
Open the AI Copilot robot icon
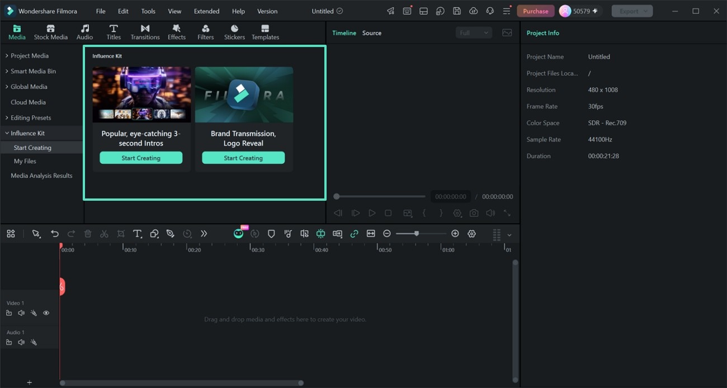click(239, 233)
